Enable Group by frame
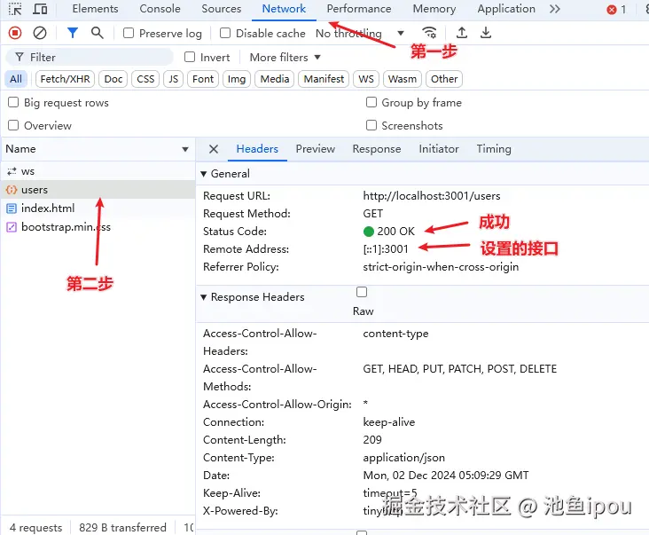Viewport: 649px width, 535px height. pos(371,102)
